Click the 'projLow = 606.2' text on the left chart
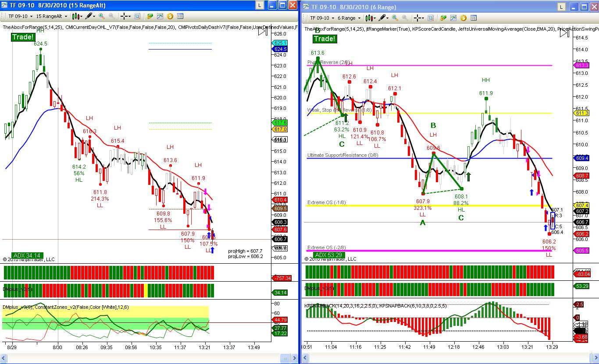 pos(245,256)
